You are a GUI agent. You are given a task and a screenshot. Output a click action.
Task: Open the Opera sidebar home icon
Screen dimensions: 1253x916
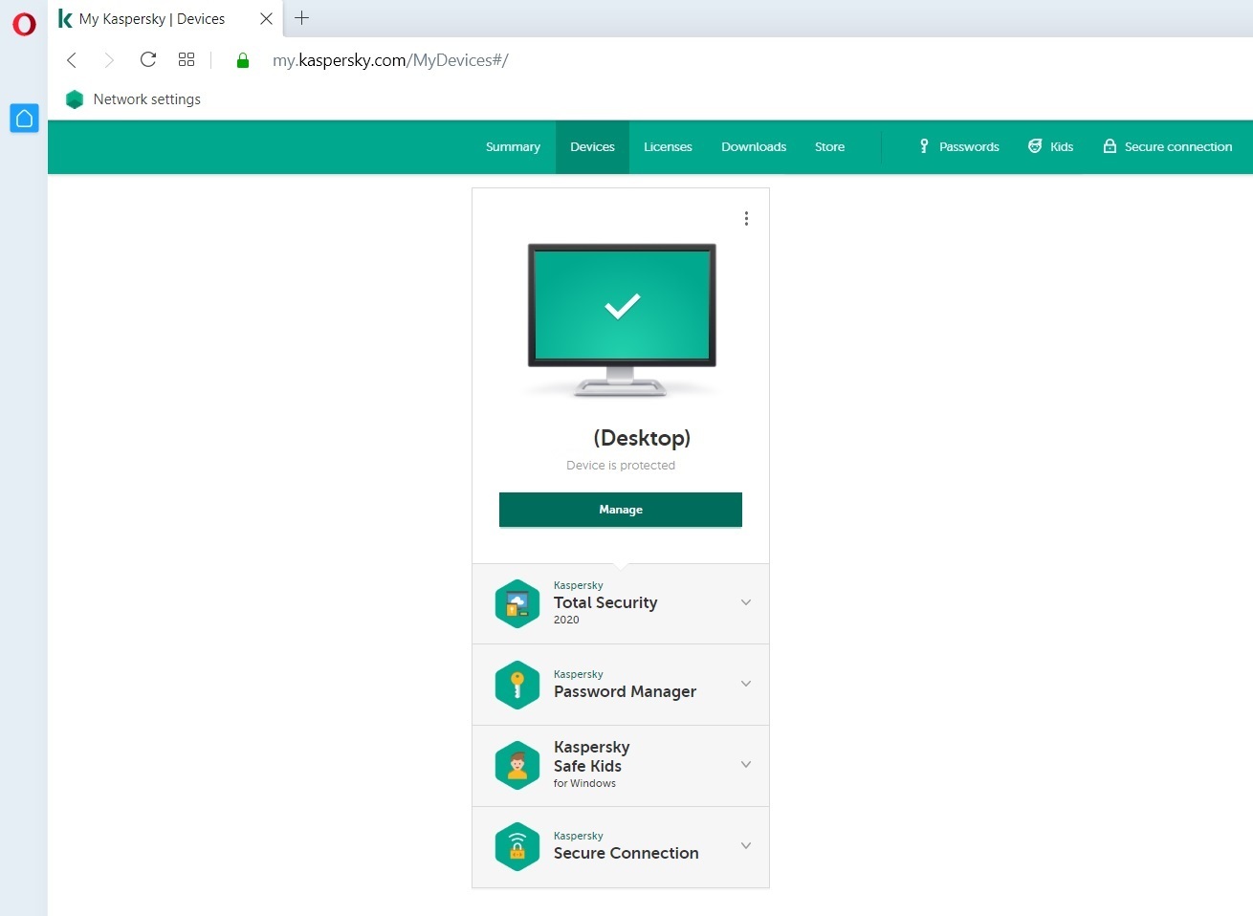pos(24,119)
